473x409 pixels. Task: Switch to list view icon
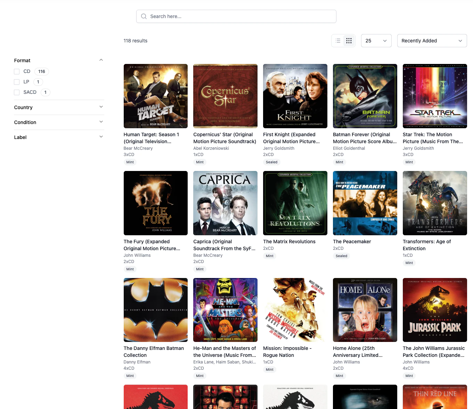(x=338, y=41)
